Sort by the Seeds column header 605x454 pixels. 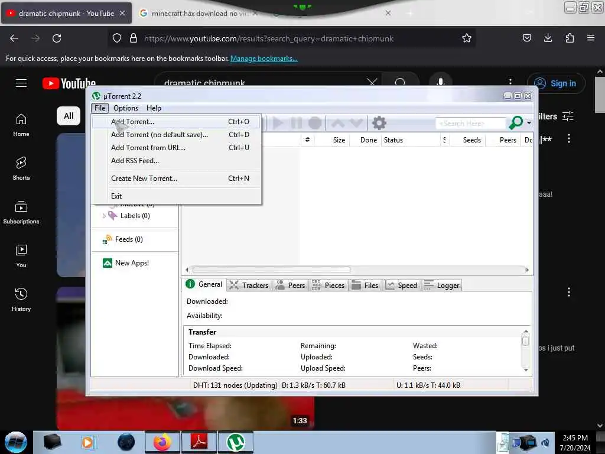(x=468, y=140)
